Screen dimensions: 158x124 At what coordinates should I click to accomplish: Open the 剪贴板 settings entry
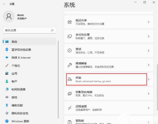pos(108,120)
